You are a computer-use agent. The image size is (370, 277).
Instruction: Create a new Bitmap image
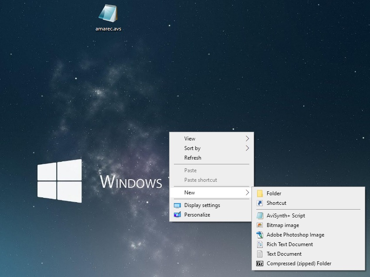(x=308, y=225)
